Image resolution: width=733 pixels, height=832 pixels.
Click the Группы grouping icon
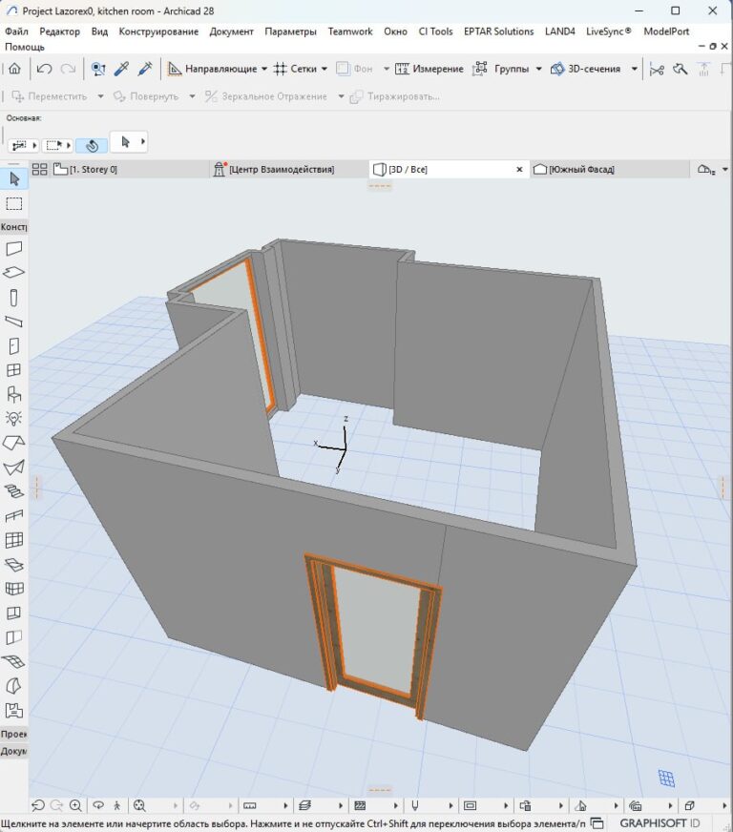click(480, 69)
